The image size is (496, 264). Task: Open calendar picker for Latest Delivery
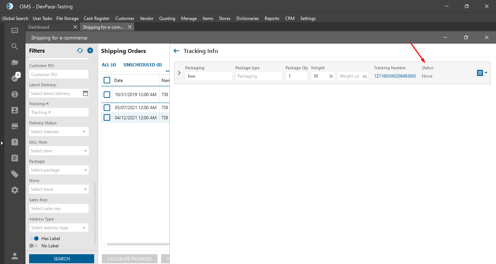pyautogui.click(x=85, y=93)
